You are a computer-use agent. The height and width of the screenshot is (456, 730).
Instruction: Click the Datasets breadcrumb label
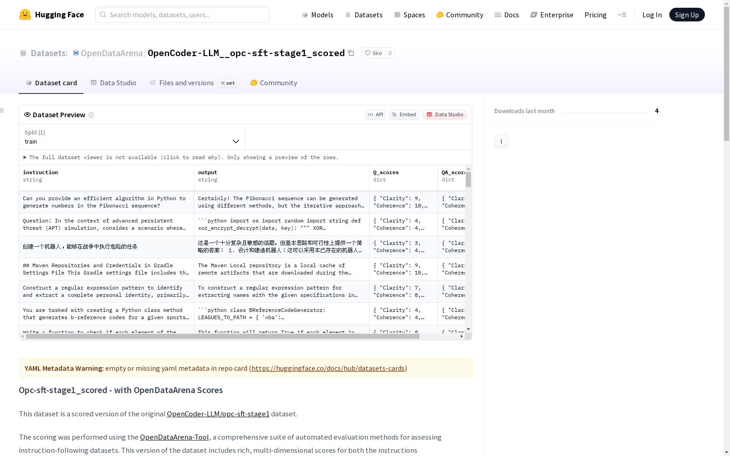49,53
